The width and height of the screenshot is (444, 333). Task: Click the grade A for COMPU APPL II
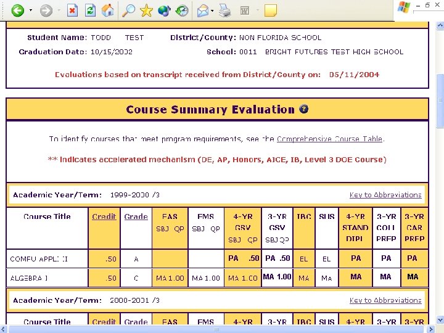pyautogui.click(x=136, y=259)
